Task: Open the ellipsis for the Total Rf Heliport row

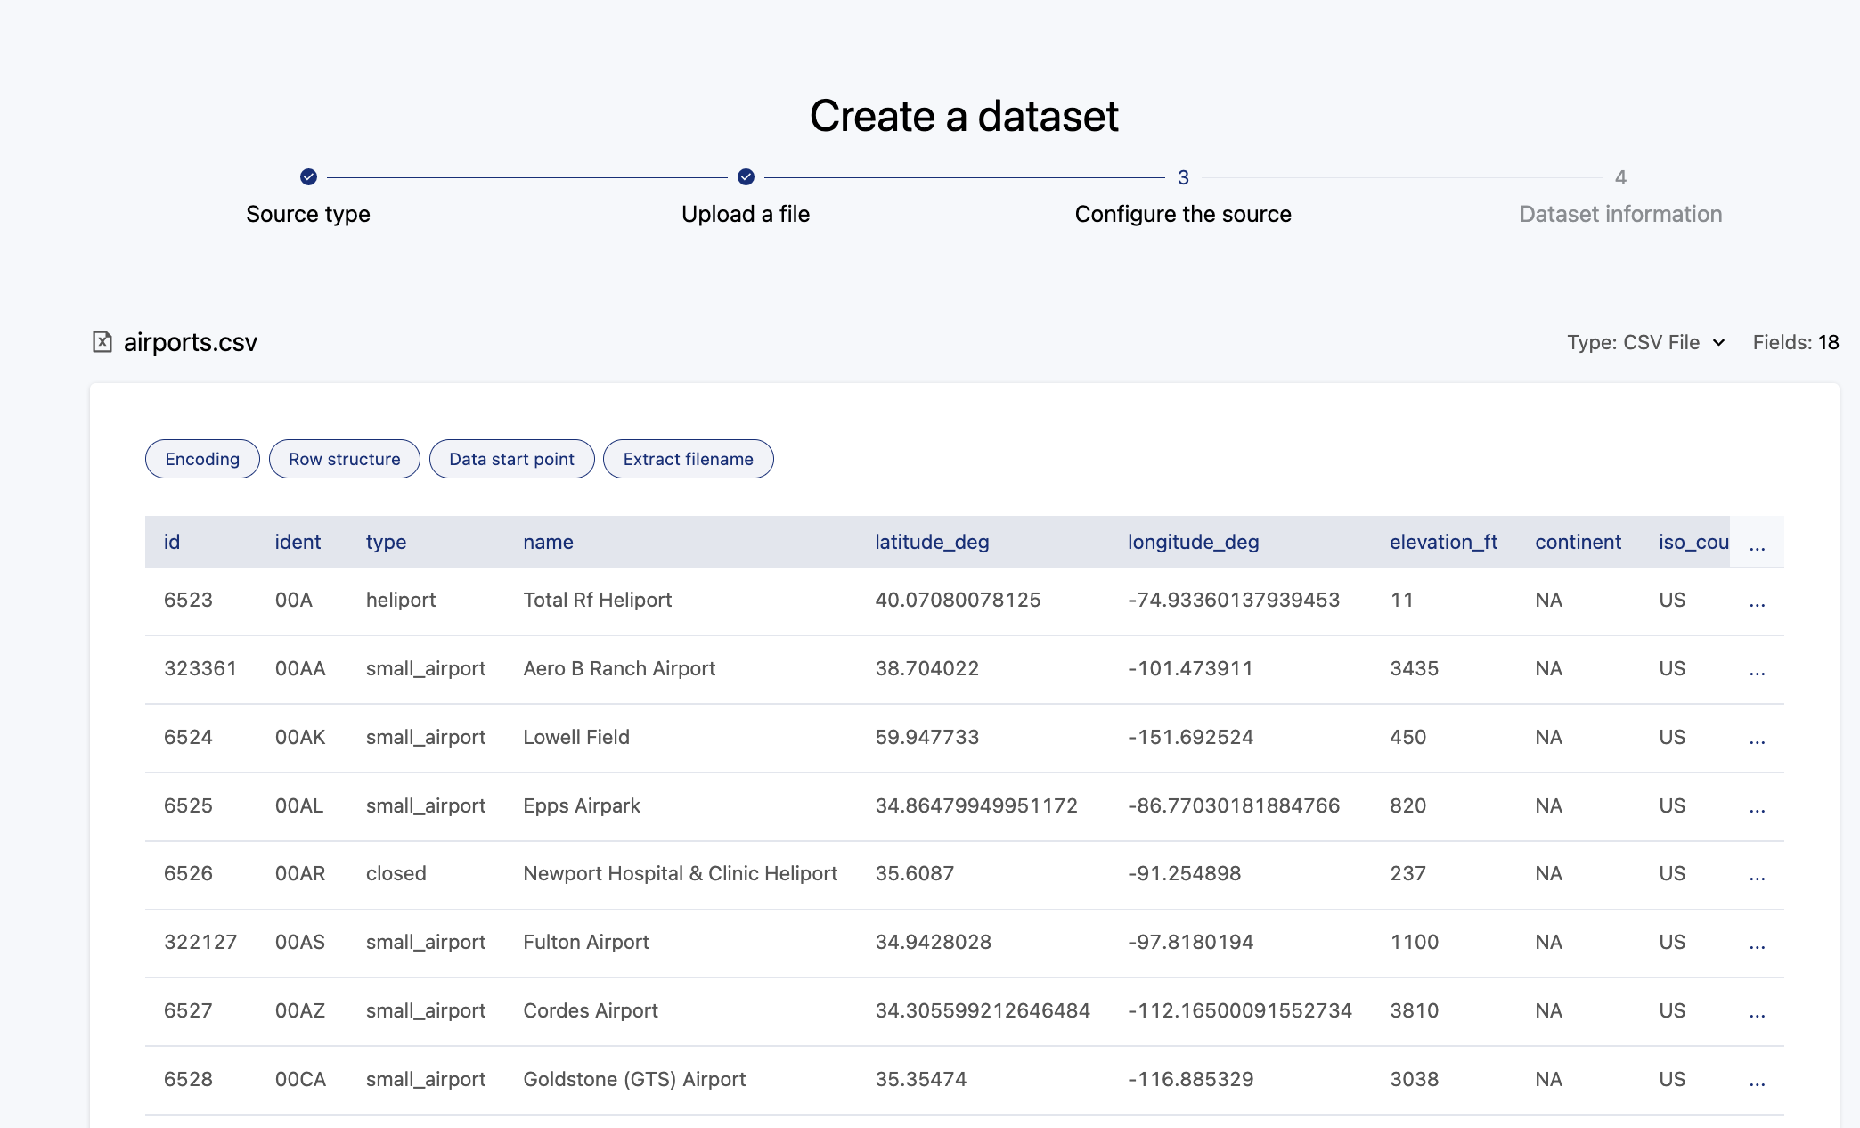Action: (x=1757, y=601)
